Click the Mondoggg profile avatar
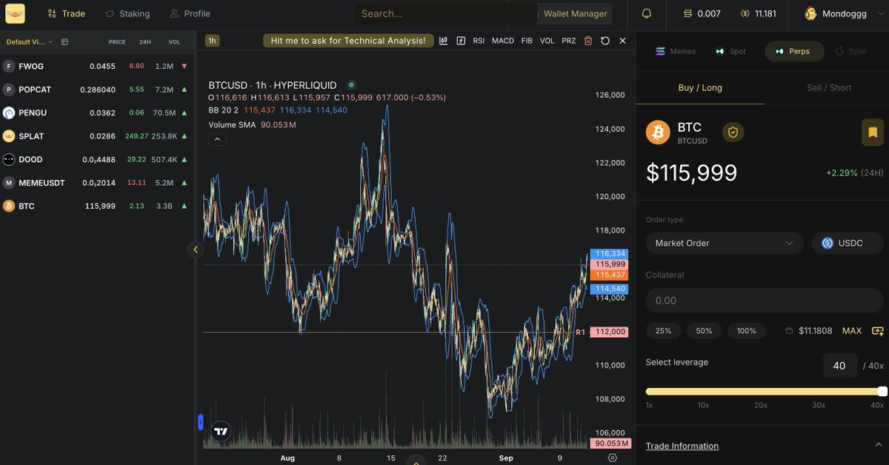889x465 pixels. pos(810,13)
